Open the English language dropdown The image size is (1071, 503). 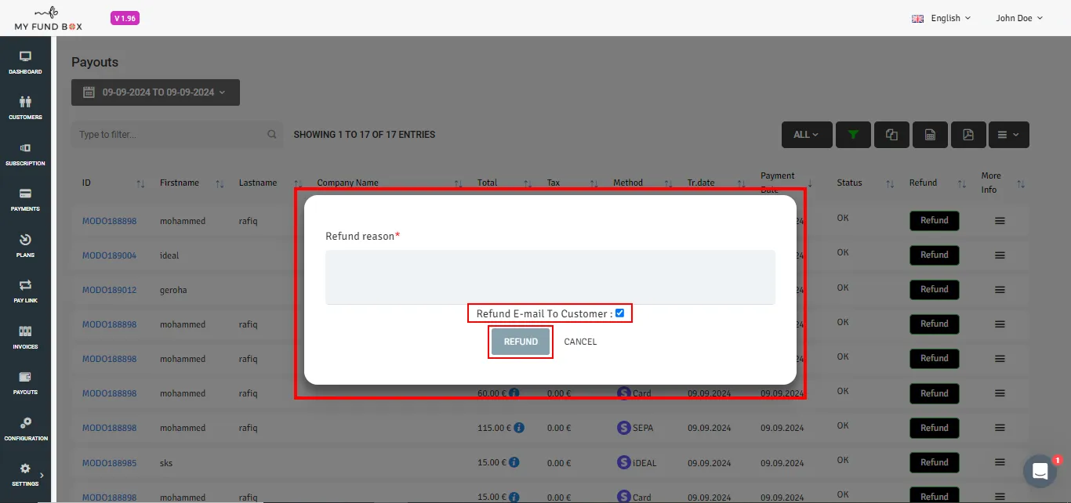point(941,18)
